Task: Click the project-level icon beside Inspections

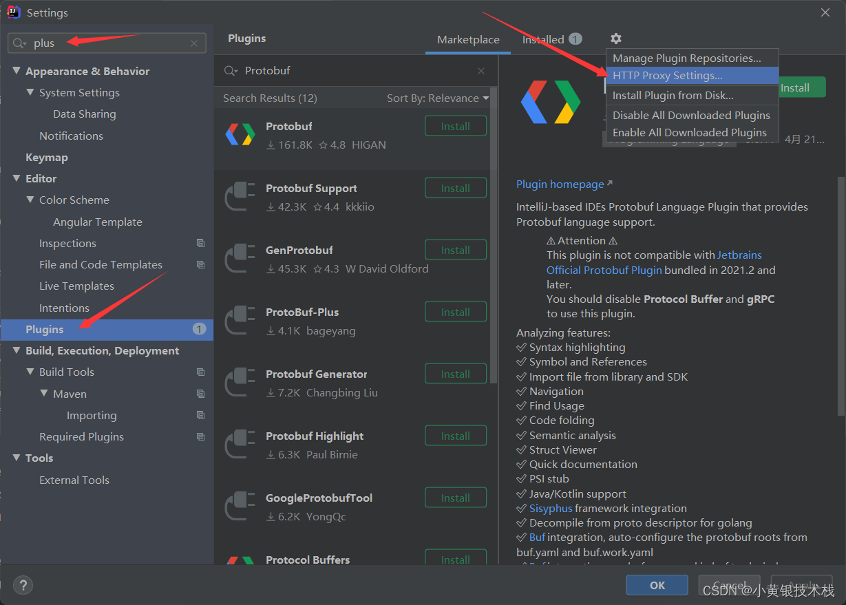Action: coord(200,243)
